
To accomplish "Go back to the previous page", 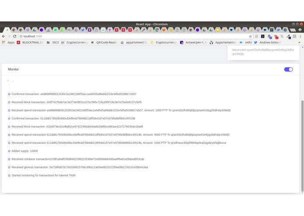I will [3, 36].
